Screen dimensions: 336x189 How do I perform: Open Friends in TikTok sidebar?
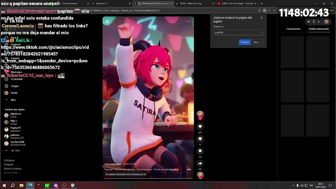15,58
